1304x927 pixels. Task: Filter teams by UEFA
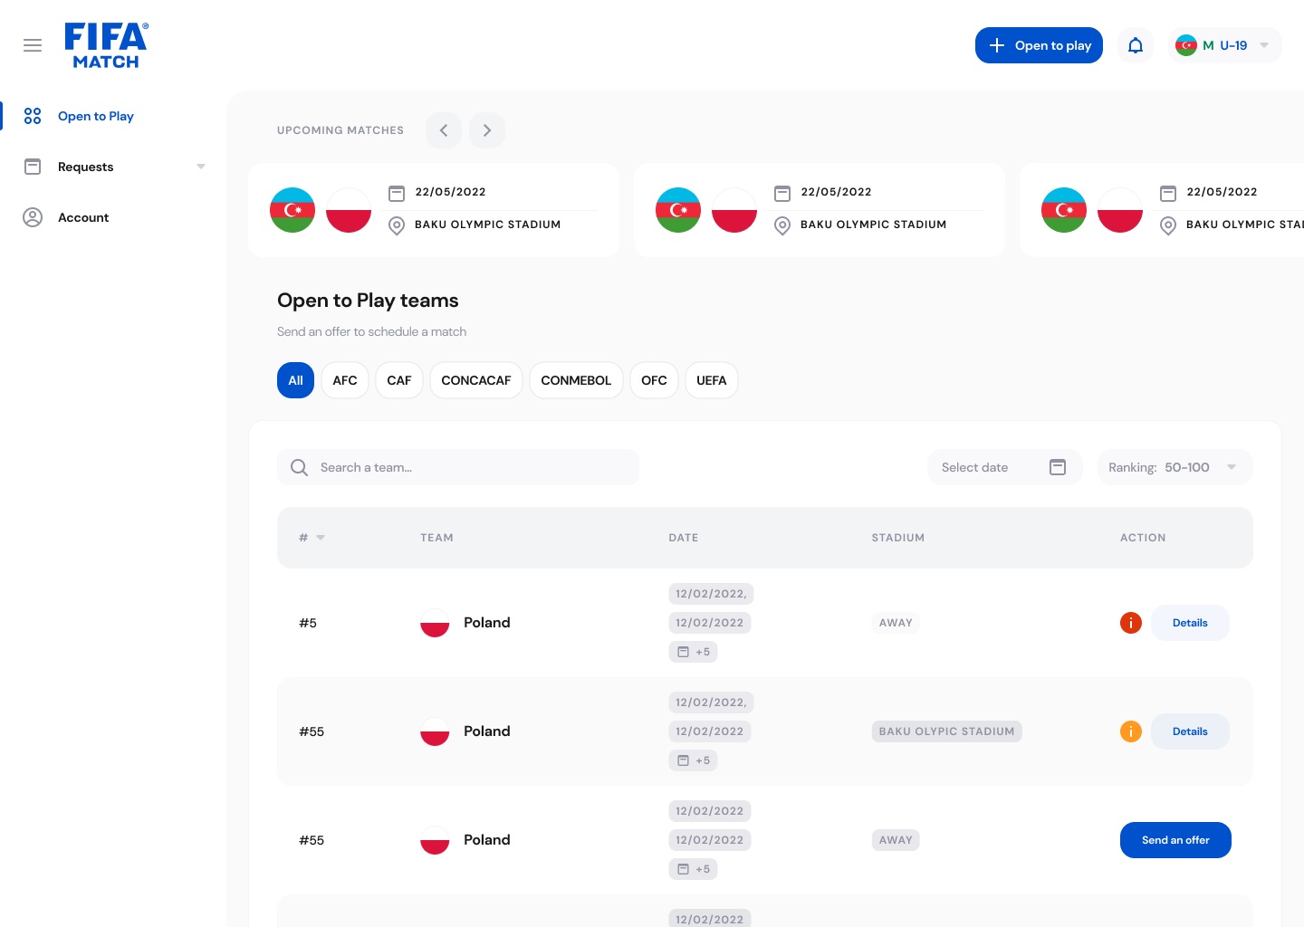(712, 380)
